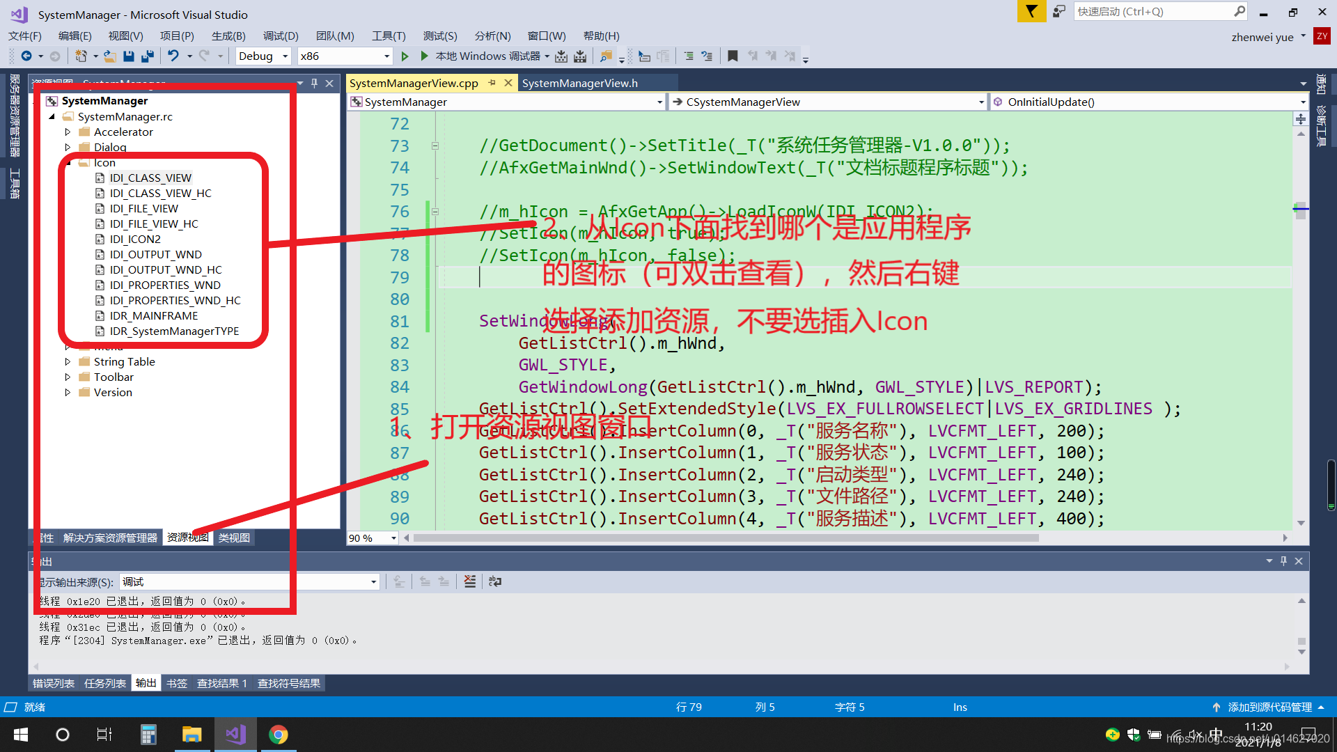Open the feedback flag notification icon
Image resolution: width=1337 pixels, height=752 pixels.
pos(1031,12)
